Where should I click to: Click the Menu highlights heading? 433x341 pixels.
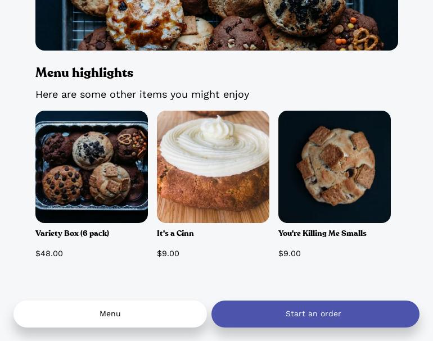(x=84, y=73)
